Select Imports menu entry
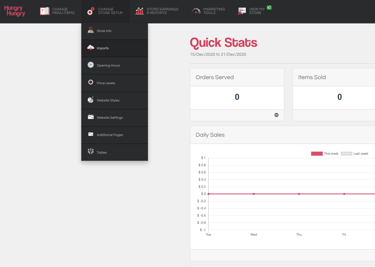Screen dimensions: 375x267 [x=114, y=48]
